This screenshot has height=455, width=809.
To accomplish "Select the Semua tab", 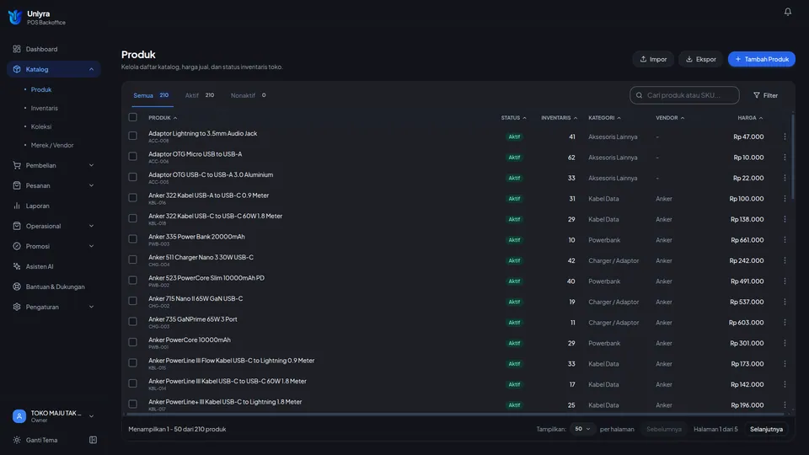I will [151, 95].
